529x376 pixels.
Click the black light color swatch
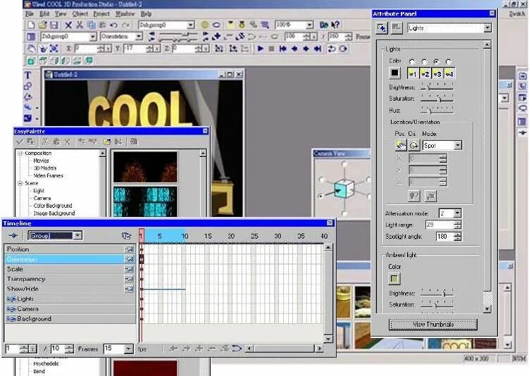(394, 73)
